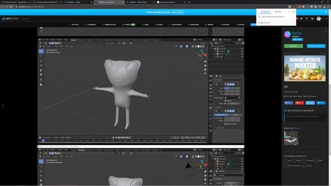This screenshot has height=186, width=331.
Task: Close the artwork sidebar panel
Action: pos(326,31)
